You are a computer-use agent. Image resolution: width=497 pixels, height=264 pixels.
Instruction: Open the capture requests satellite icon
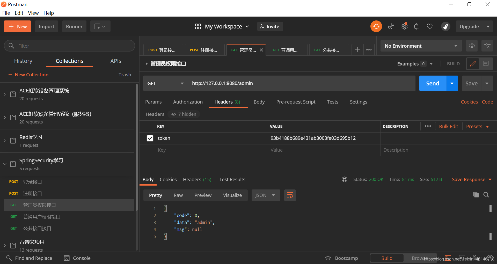coord(391,26)
